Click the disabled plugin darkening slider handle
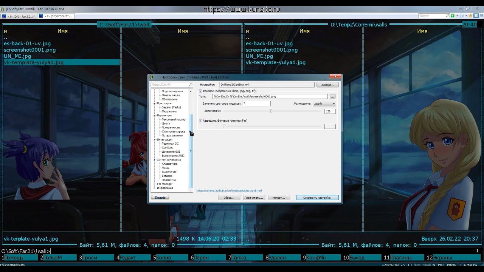Image resolution: width=484 pixels, height=272 pixels. (x=224, y=126)
